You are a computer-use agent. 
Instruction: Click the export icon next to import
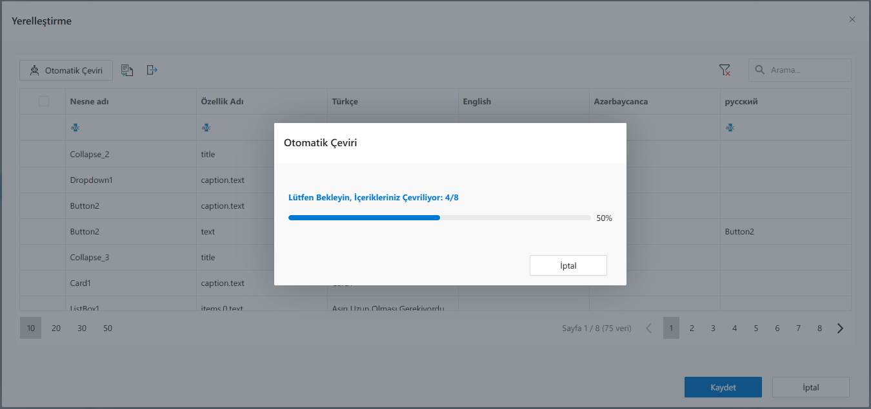pyautogui.click(x=152, y=70)
